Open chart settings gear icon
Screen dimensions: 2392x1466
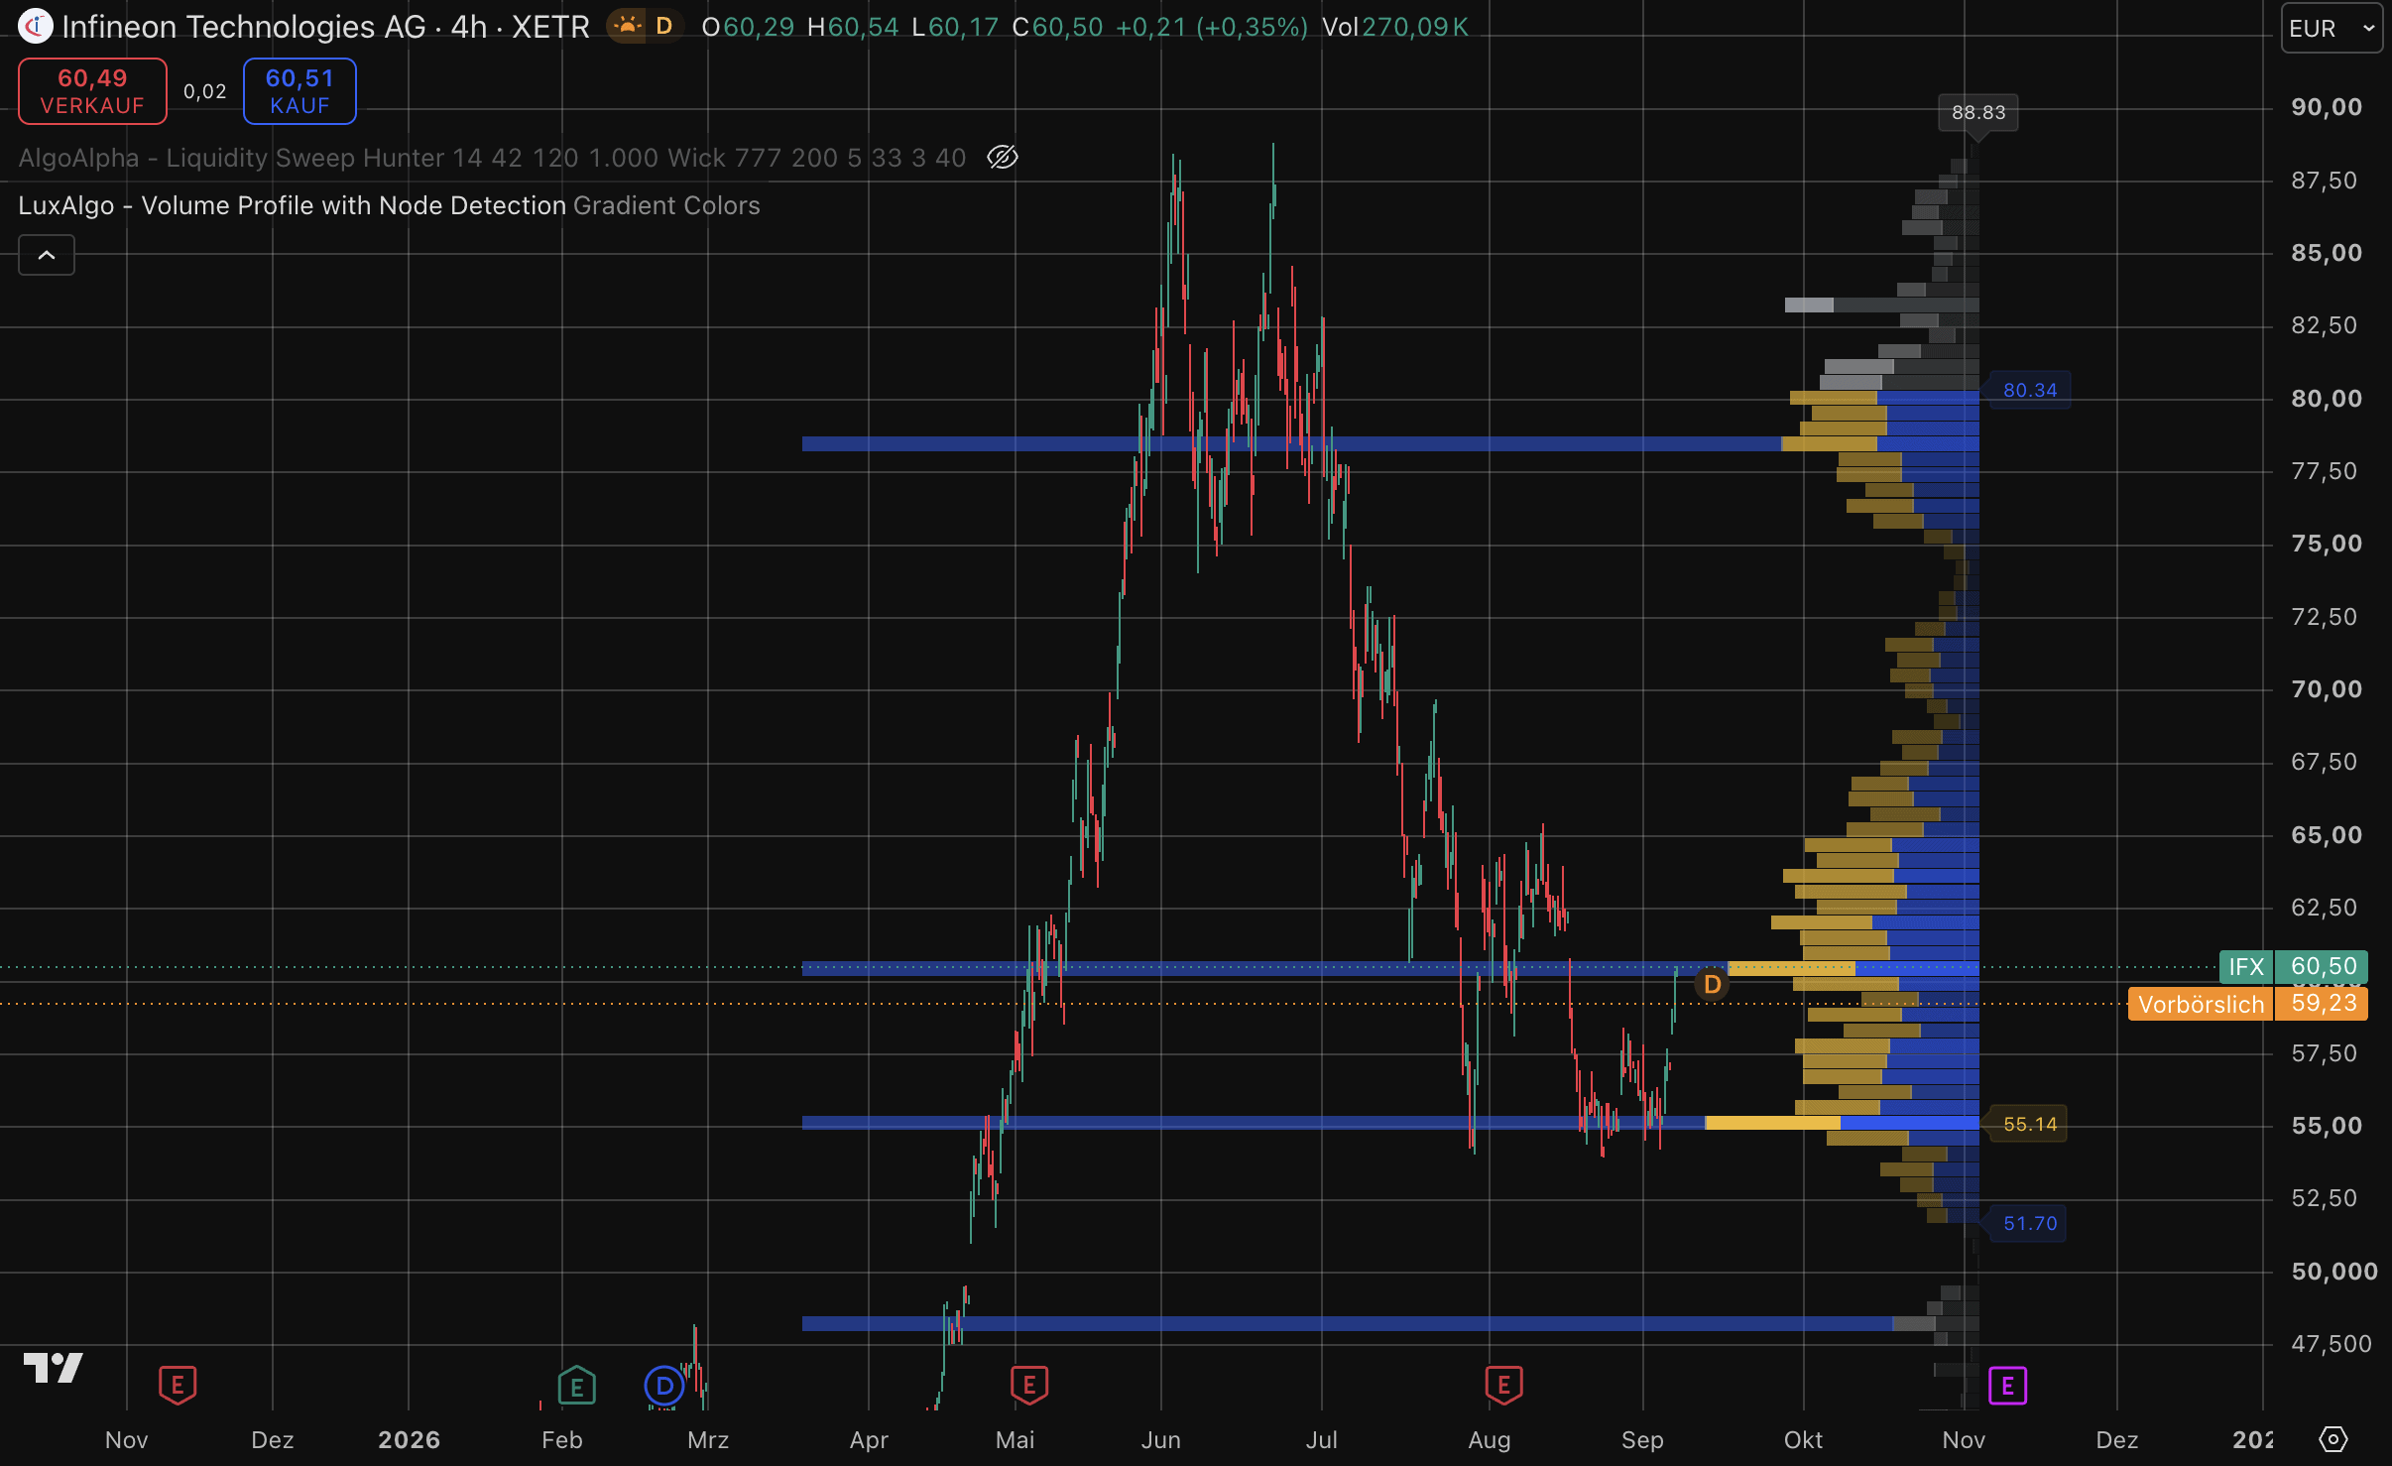[x=2333, y=1439]
